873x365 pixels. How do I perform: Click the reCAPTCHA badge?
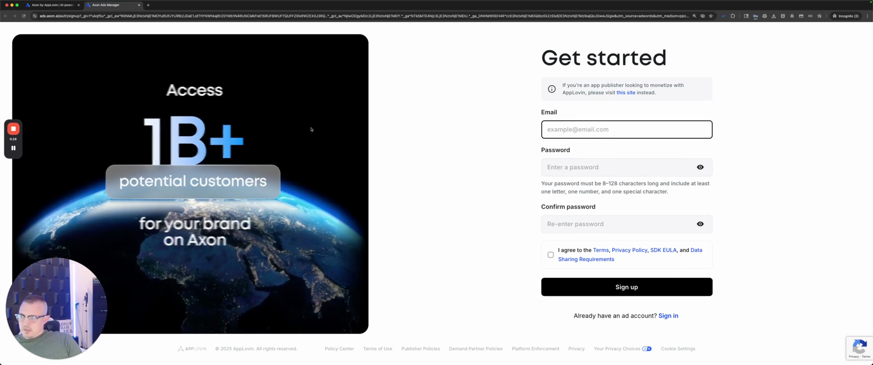coord(859,348)
